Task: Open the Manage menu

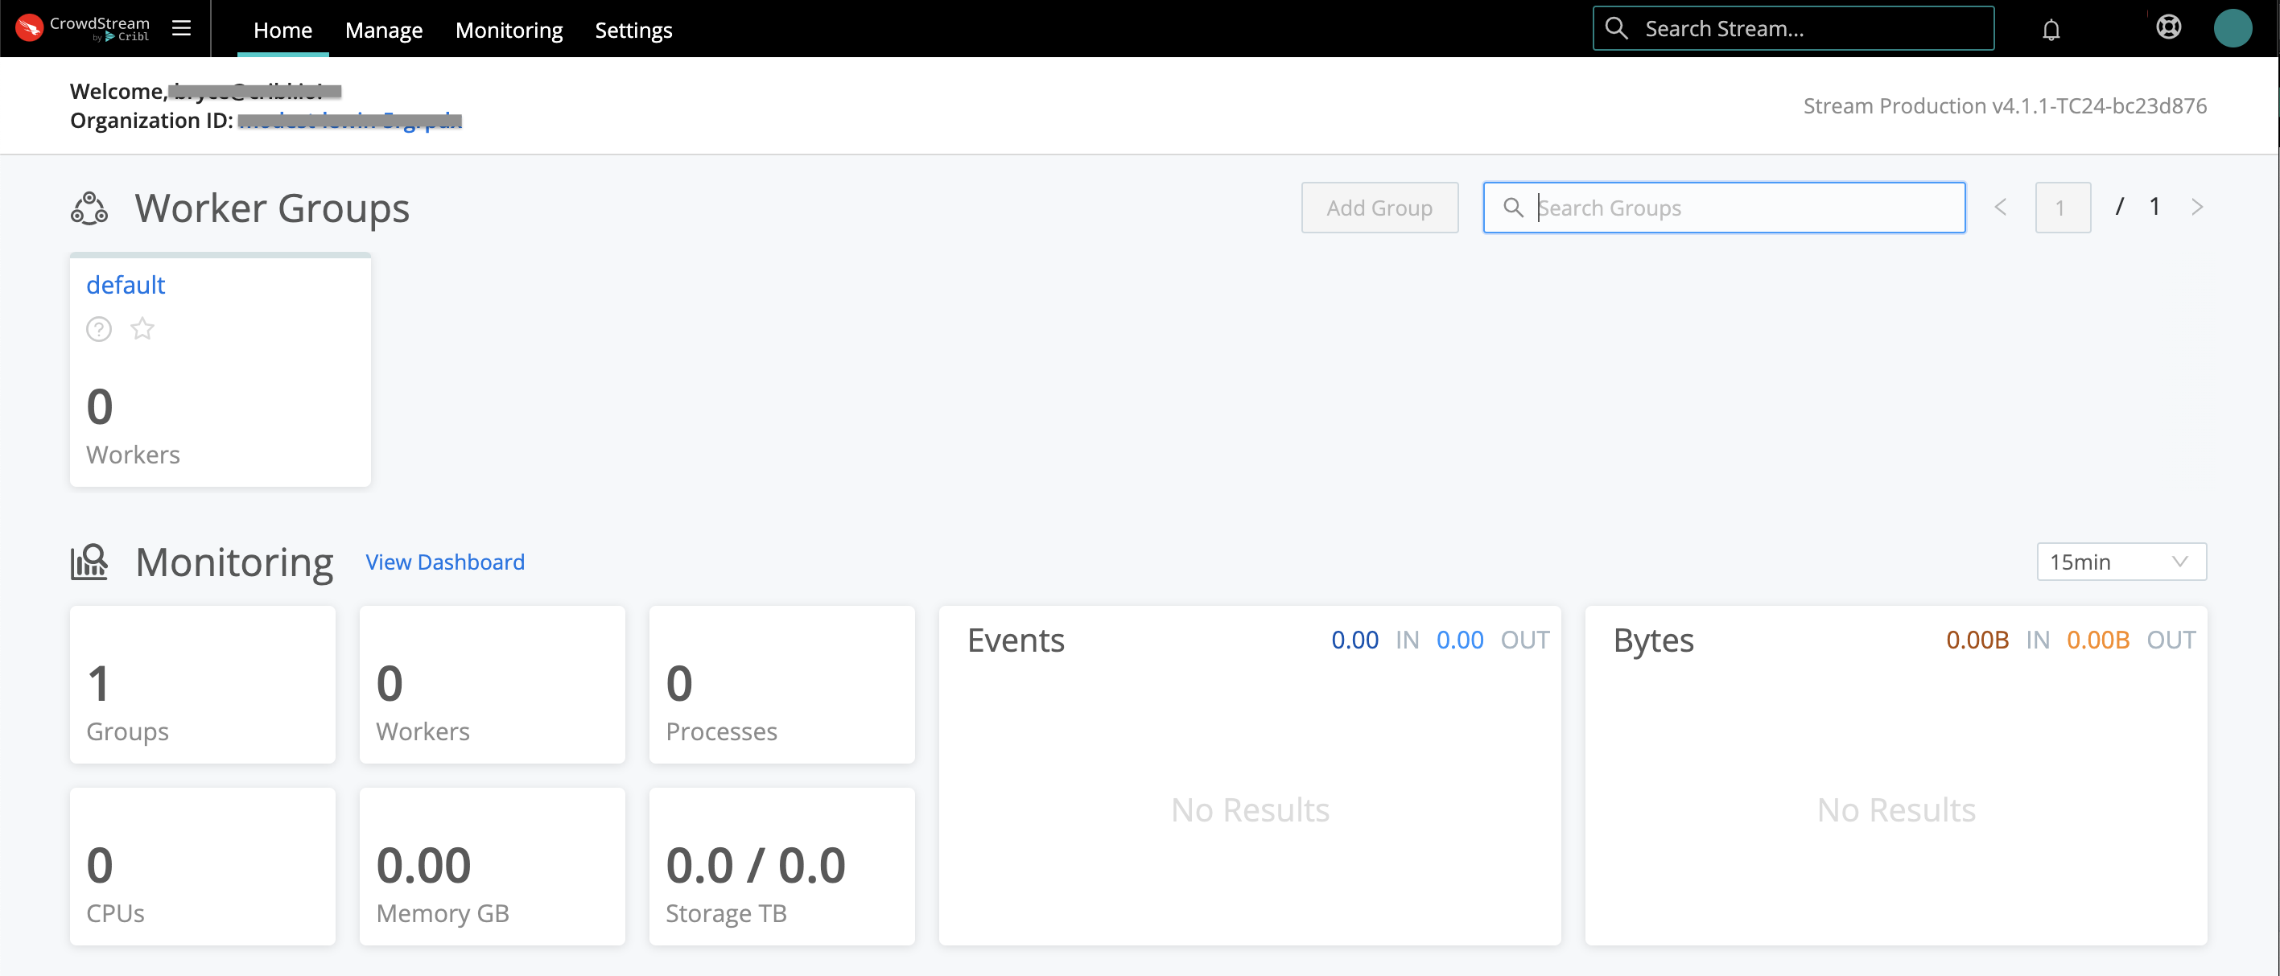Action: (383, 30)
